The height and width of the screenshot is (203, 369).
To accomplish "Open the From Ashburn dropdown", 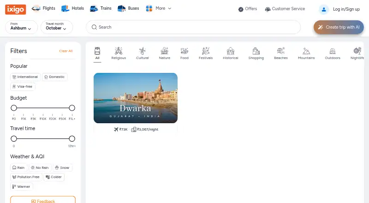I will pos(21,27).
